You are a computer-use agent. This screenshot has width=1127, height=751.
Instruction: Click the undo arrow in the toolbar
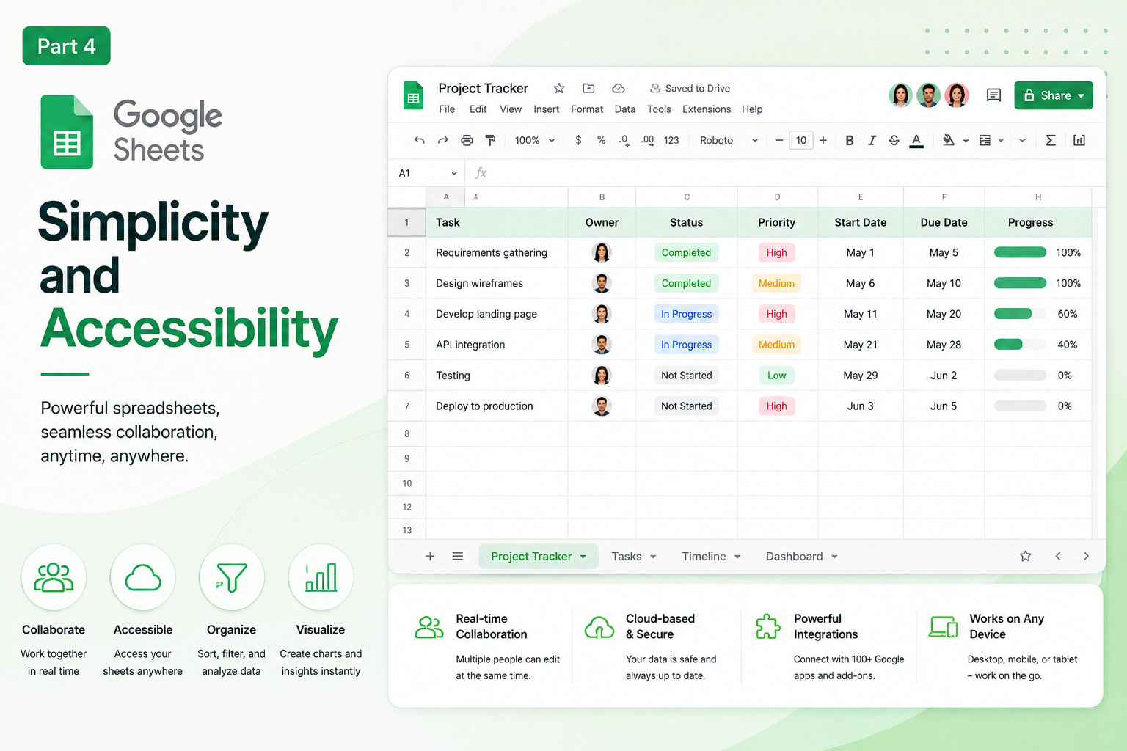(419, 140)
